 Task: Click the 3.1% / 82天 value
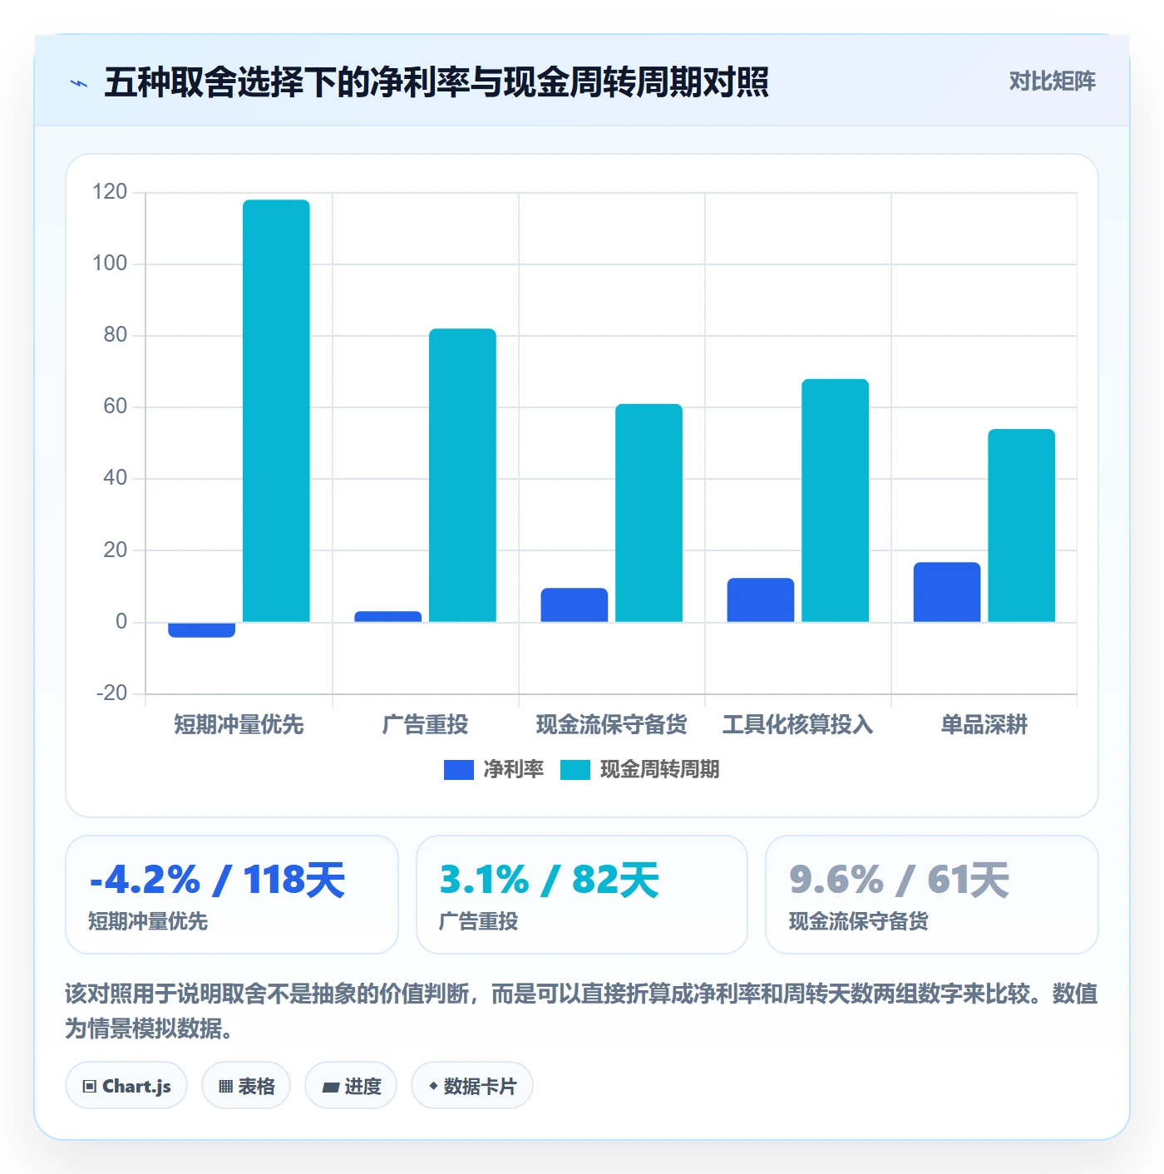click(550, 880)
